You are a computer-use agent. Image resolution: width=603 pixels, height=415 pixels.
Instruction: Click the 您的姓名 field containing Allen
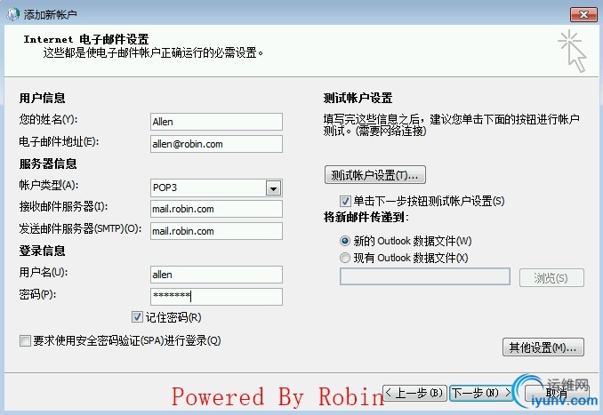point(216,122)
